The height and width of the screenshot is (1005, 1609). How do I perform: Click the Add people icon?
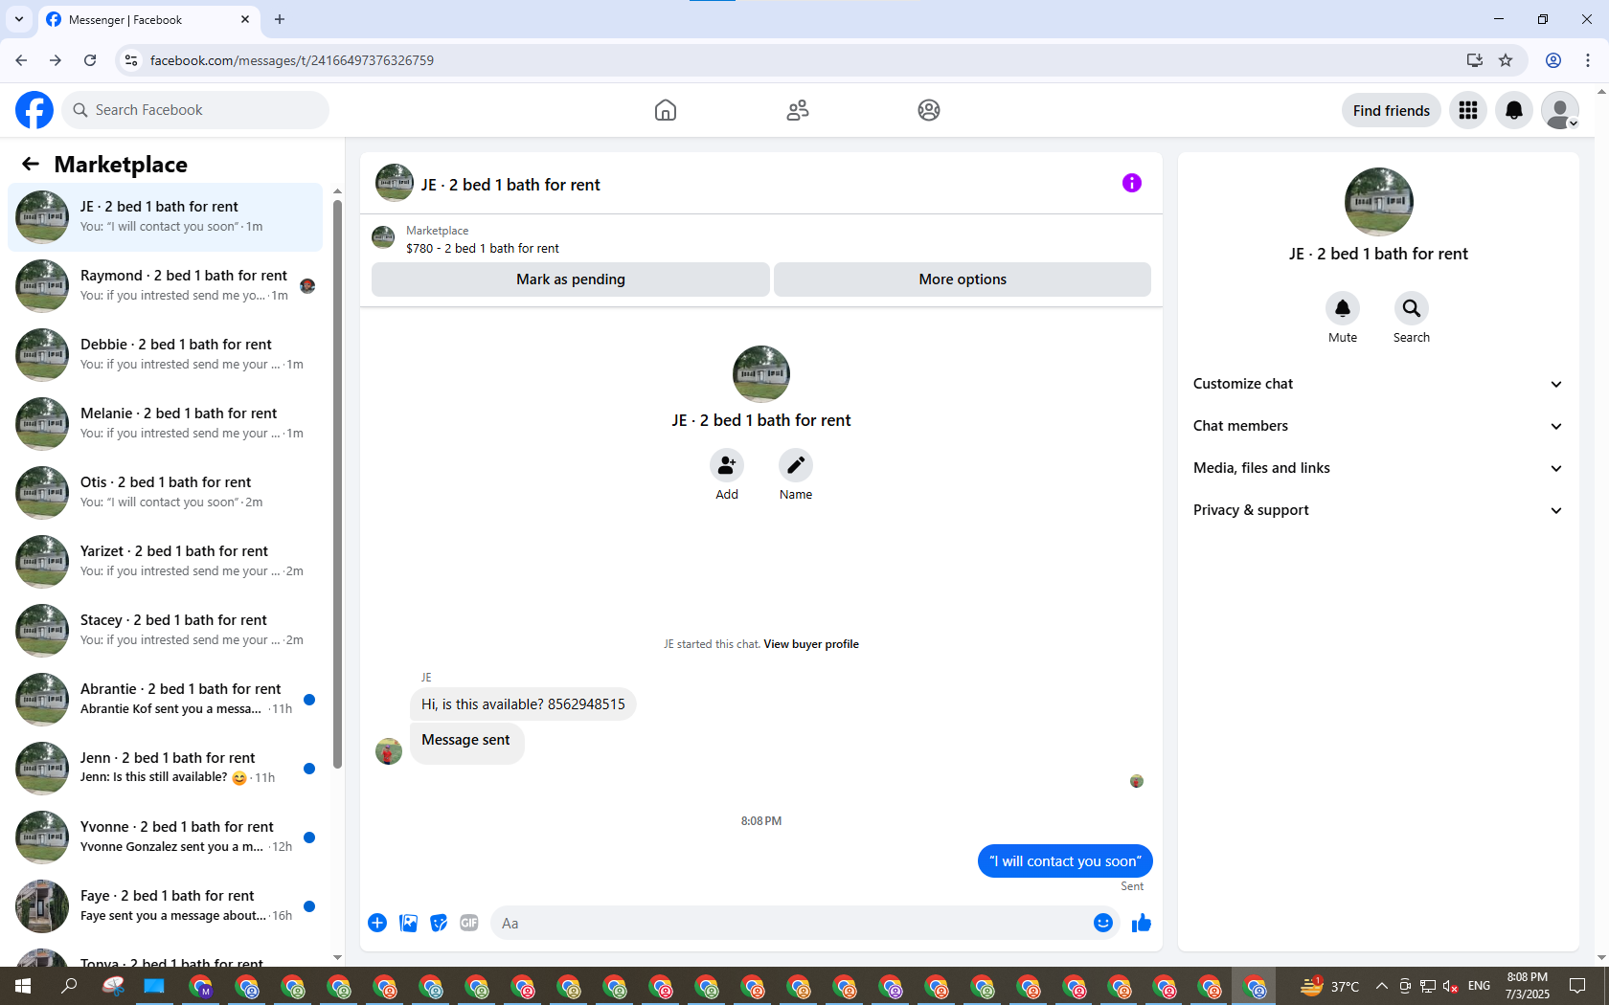coord(727,465)
